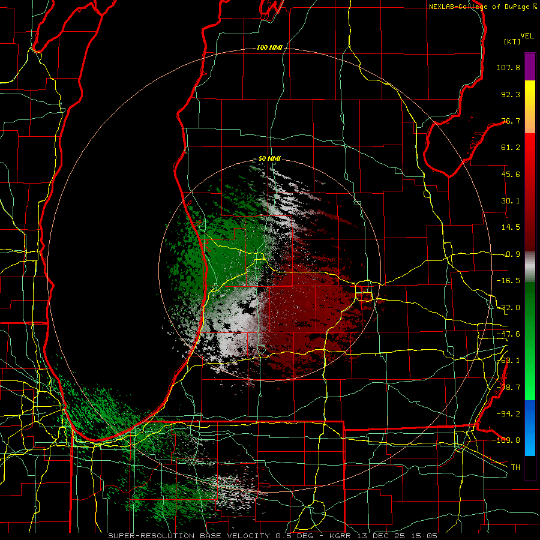Screen dimensions: 540x540
Task: Click the Super-Resolution Base Velocity caption text
Action: coord(272,536)
